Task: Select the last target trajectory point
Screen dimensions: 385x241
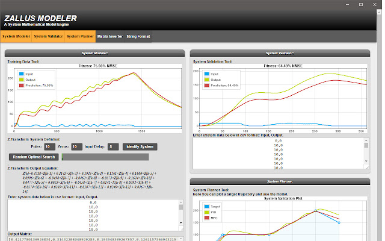Action: tap(339, 222)
